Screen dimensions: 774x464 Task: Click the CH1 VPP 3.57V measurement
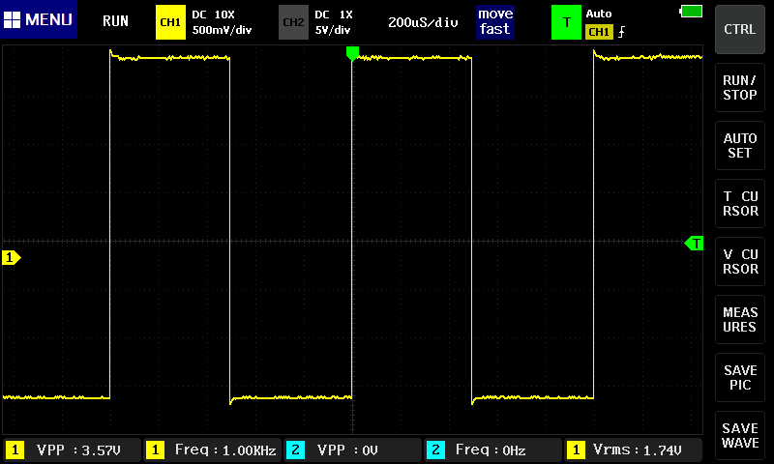[x=71, y=449]
